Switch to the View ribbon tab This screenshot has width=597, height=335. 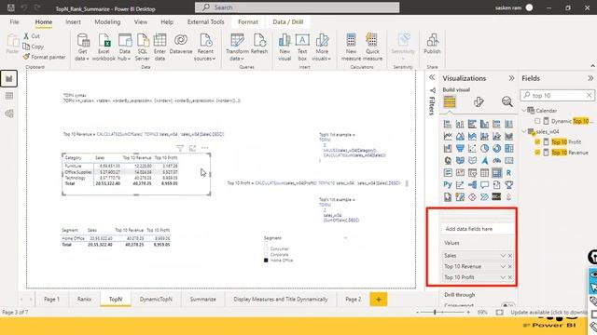[141, 22]
